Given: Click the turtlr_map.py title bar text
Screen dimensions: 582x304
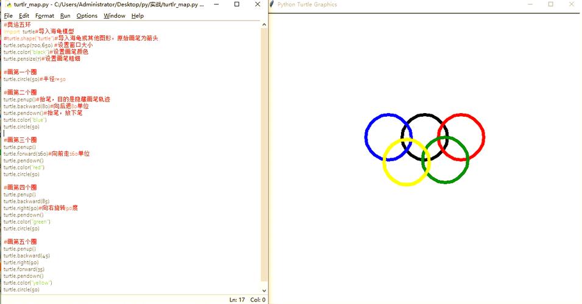Looking at the screenshot, I should 108,4.
